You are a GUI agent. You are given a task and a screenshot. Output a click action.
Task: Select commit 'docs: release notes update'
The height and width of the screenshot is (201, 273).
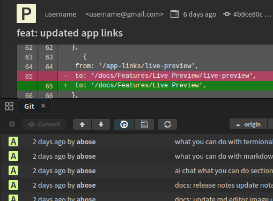point(224,185)
